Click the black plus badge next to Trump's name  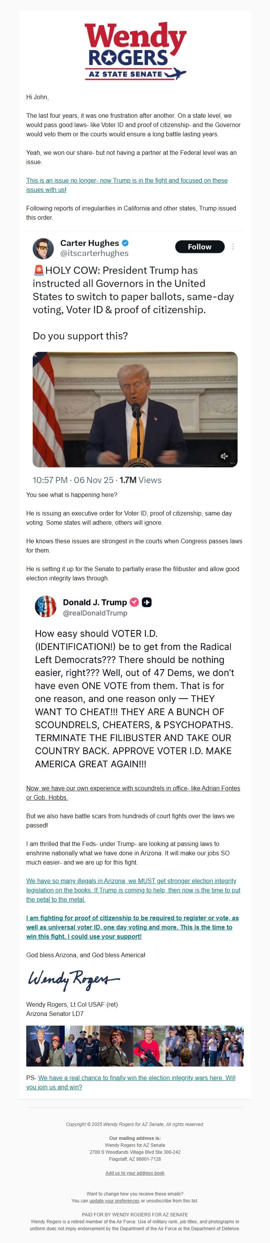point(147,602)
